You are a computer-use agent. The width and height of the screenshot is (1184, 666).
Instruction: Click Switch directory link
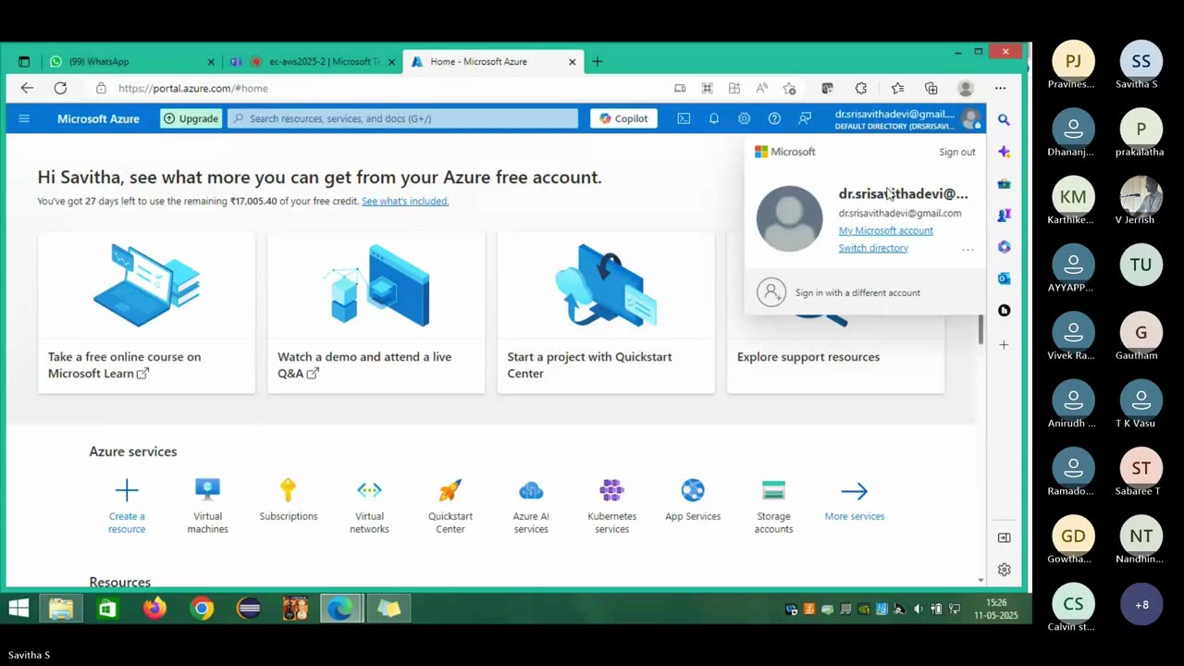[873, 248]
